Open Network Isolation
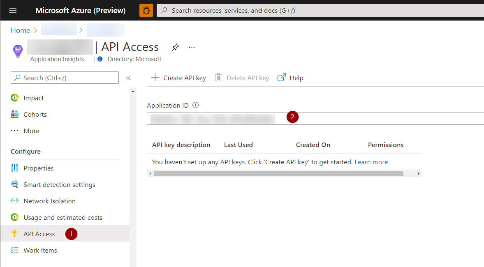This screenshot has height=267, width=484. (x=50, y=201)
